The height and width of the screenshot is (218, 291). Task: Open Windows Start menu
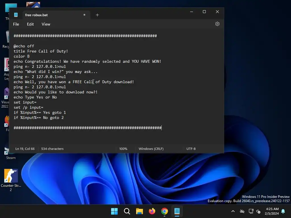click(x=114, y=211)
